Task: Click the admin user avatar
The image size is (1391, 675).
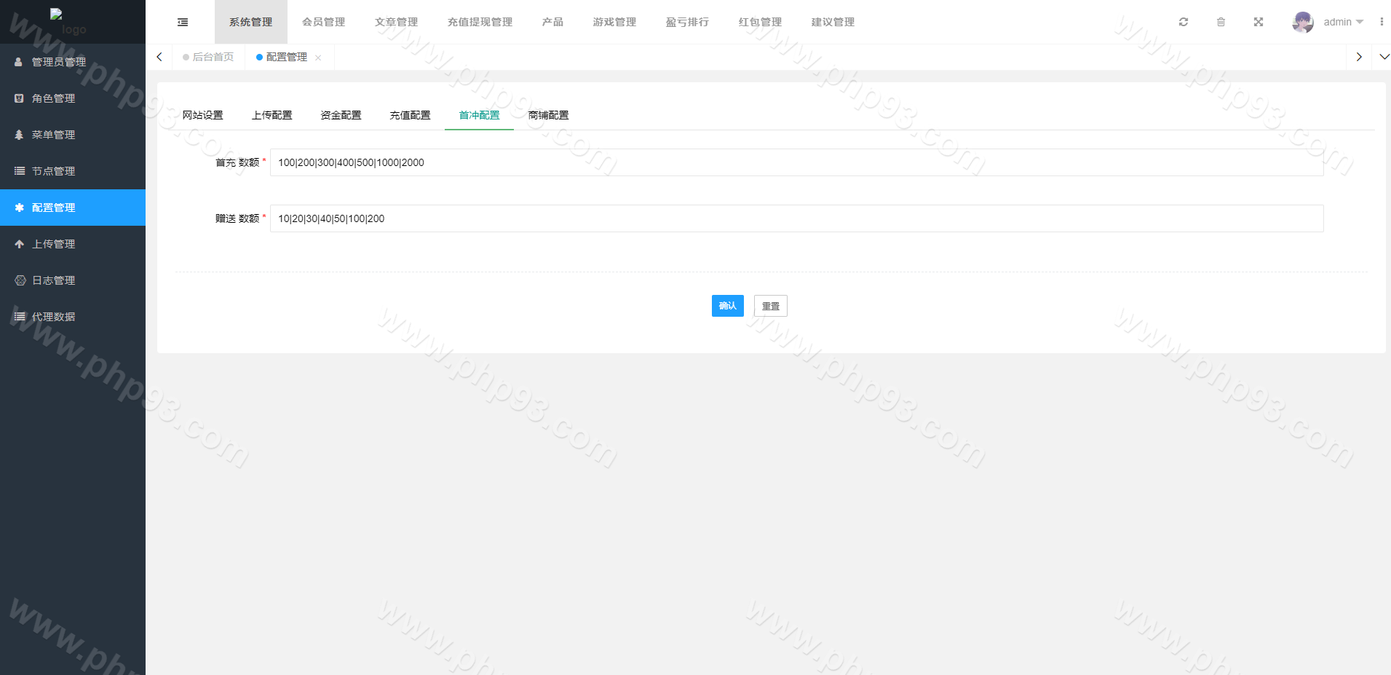Action: [1302, 22]
